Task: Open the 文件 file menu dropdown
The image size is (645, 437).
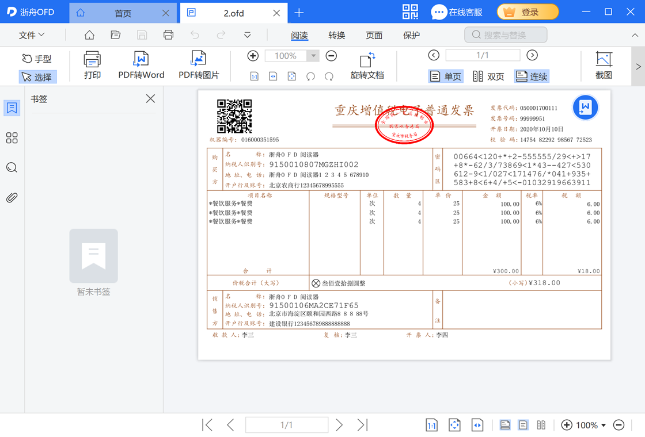Action: [x=32, y=35]
